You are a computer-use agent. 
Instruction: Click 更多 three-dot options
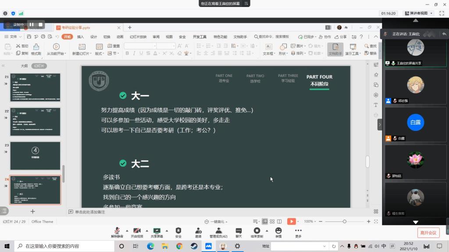[x=298, y=231]
